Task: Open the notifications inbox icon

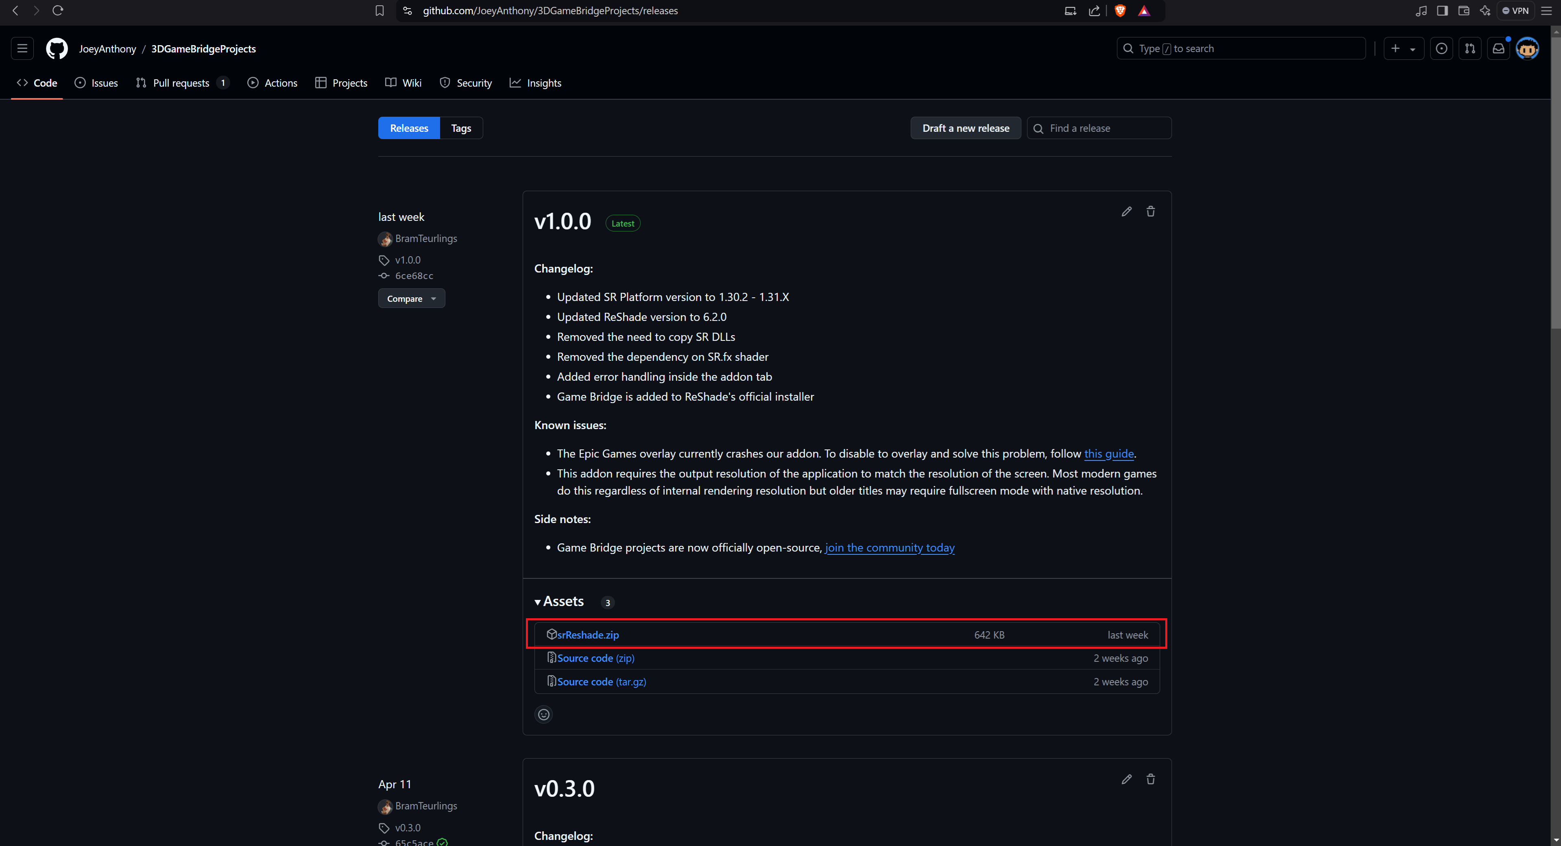Action: (x=1498, y=48)
